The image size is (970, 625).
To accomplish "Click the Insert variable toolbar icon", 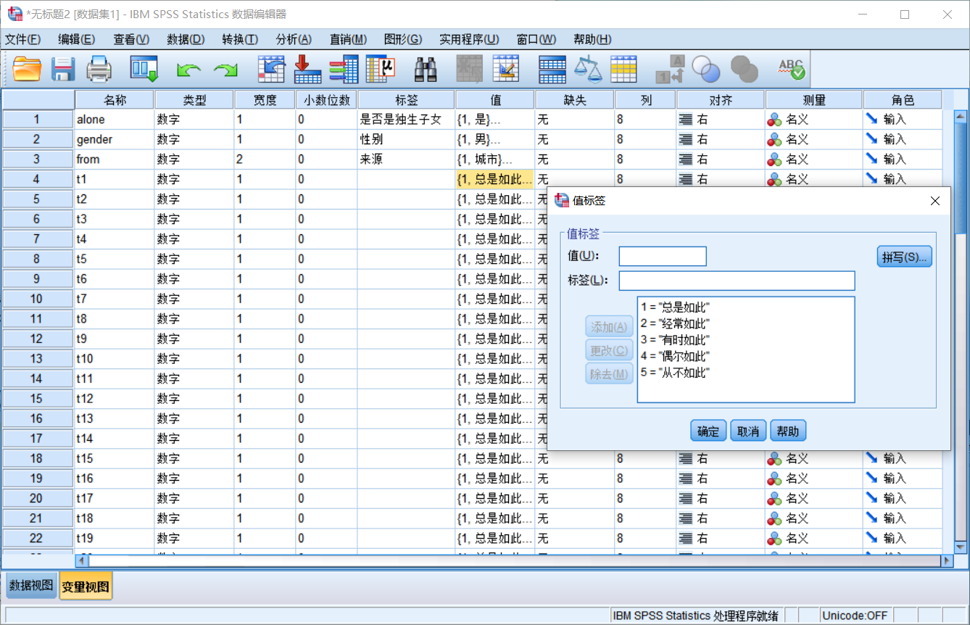I will pos(506,69).
